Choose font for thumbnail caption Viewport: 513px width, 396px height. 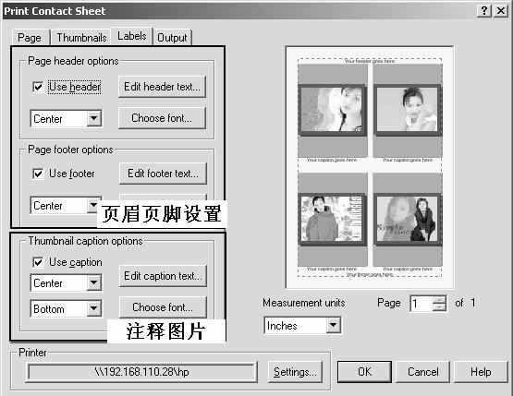[163, 307]
